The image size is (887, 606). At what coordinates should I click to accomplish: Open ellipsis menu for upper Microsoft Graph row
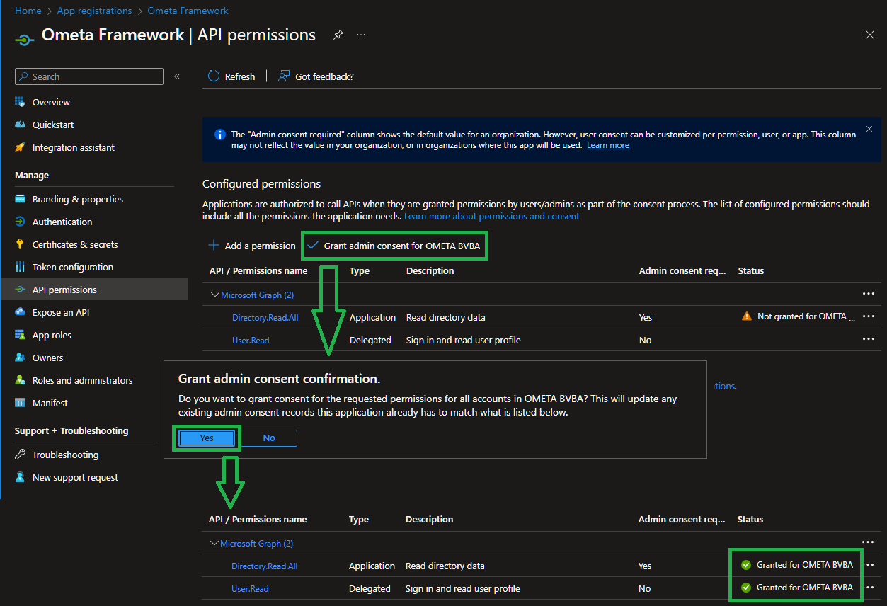tap(869, 294)
